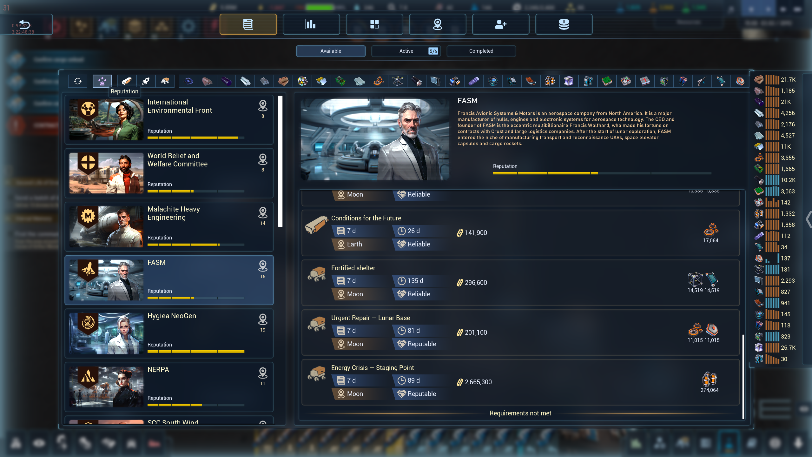Click the faction list vertical scrollbar

click(280, 161)
